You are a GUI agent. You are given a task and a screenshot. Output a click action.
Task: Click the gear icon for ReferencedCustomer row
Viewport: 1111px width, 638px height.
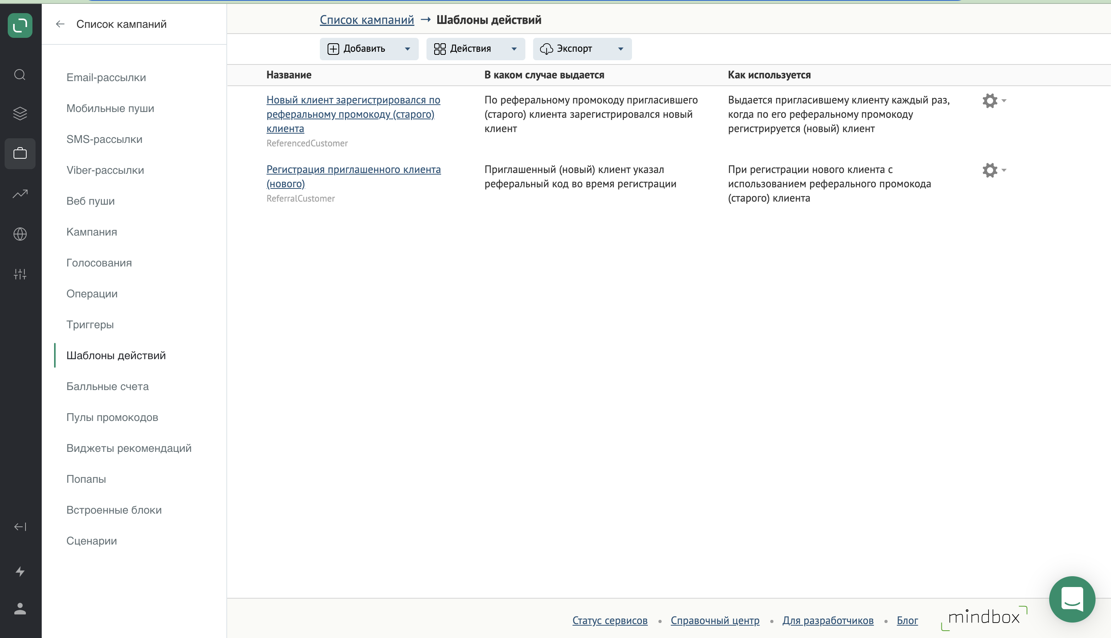990,101
